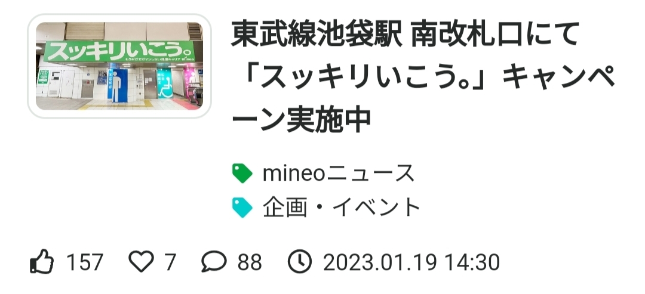This screenshot has width=645, height=294.
Task: Open the 東武線池袋駅 campaign article title
Action: click(x=423, y=78)
